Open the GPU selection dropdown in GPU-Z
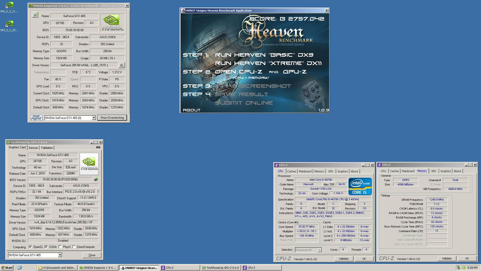Image resolution: width=481 pixels, height=271 pixels. (60, 255)
